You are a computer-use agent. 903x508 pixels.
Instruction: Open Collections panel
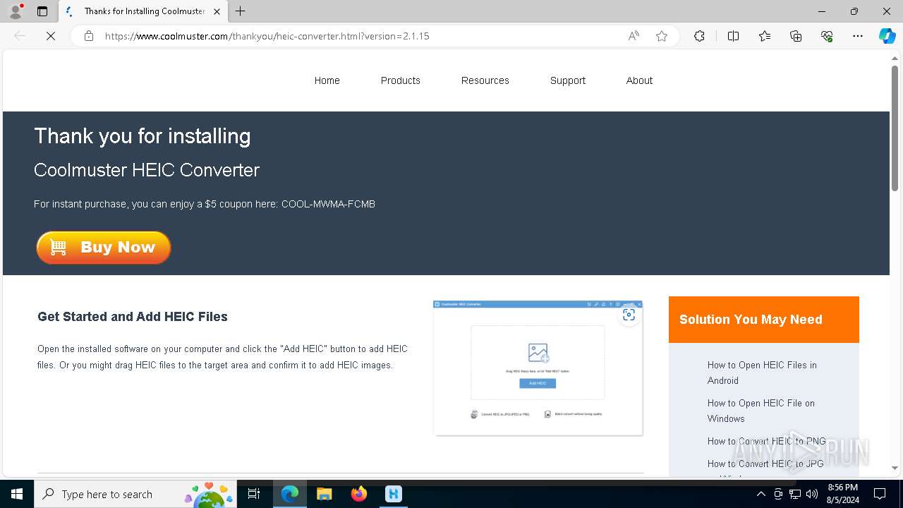(796, 36)
